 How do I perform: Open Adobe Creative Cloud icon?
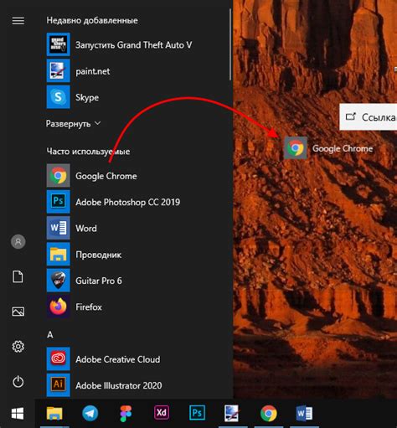click(x=58, y=358)
